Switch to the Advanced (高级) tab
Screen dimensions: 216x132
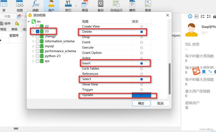pyautogui.click(x=14, y=29)
